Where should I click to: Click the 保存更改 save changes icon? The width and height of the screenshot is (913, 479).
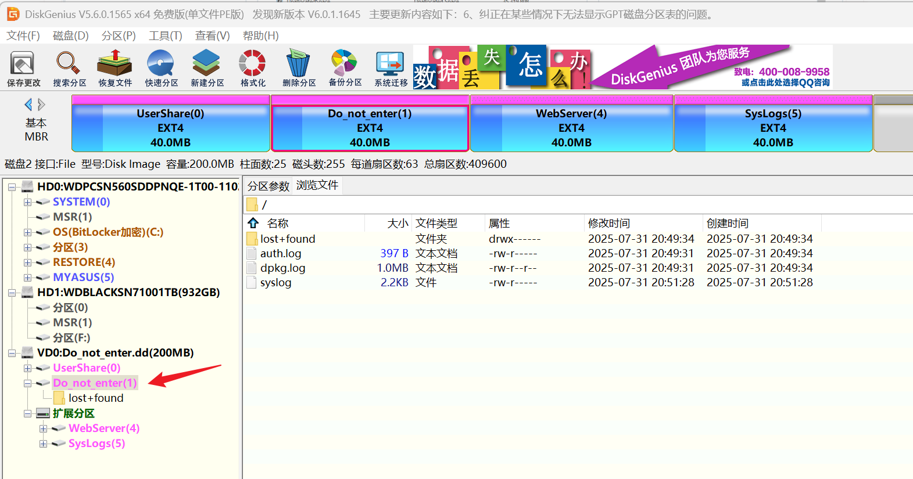point(23,69)
